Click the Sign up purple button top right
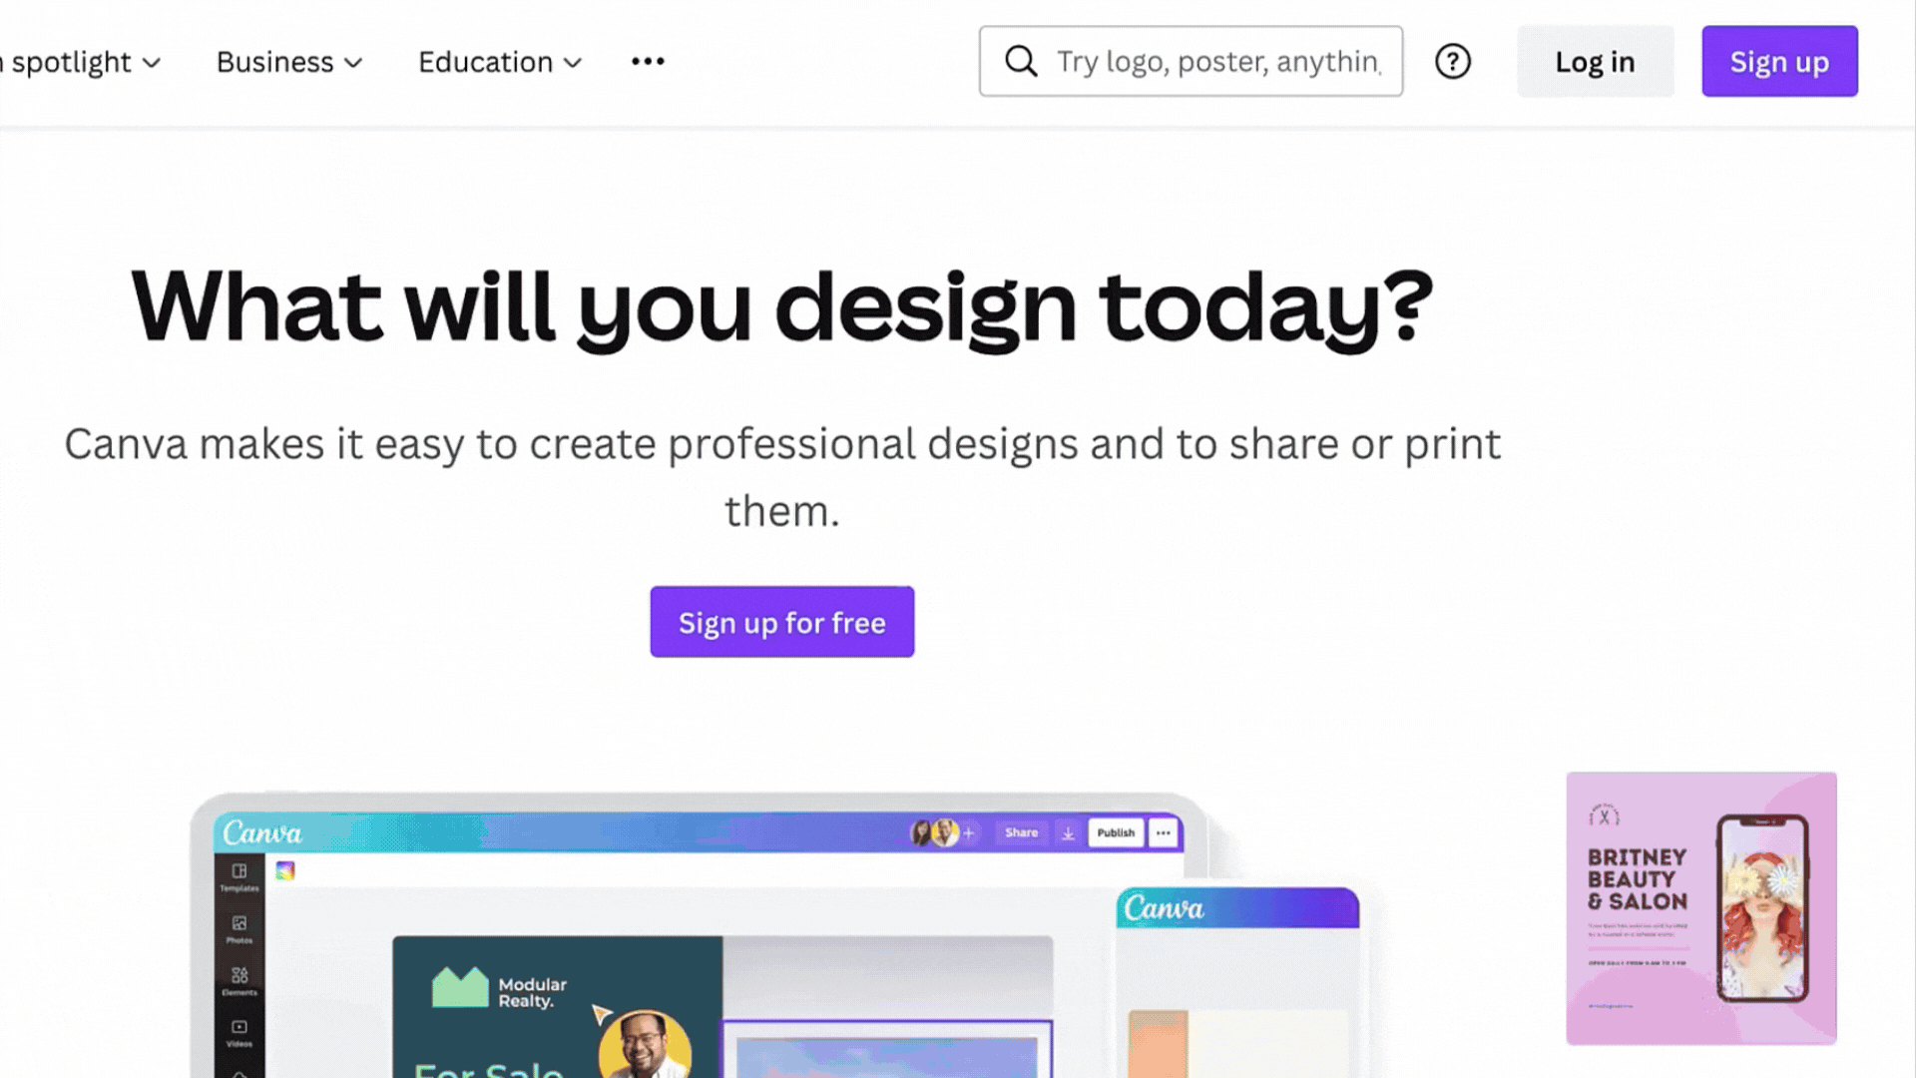This screenshot has height=1078, width=1916. click(x=1779, y=61)
